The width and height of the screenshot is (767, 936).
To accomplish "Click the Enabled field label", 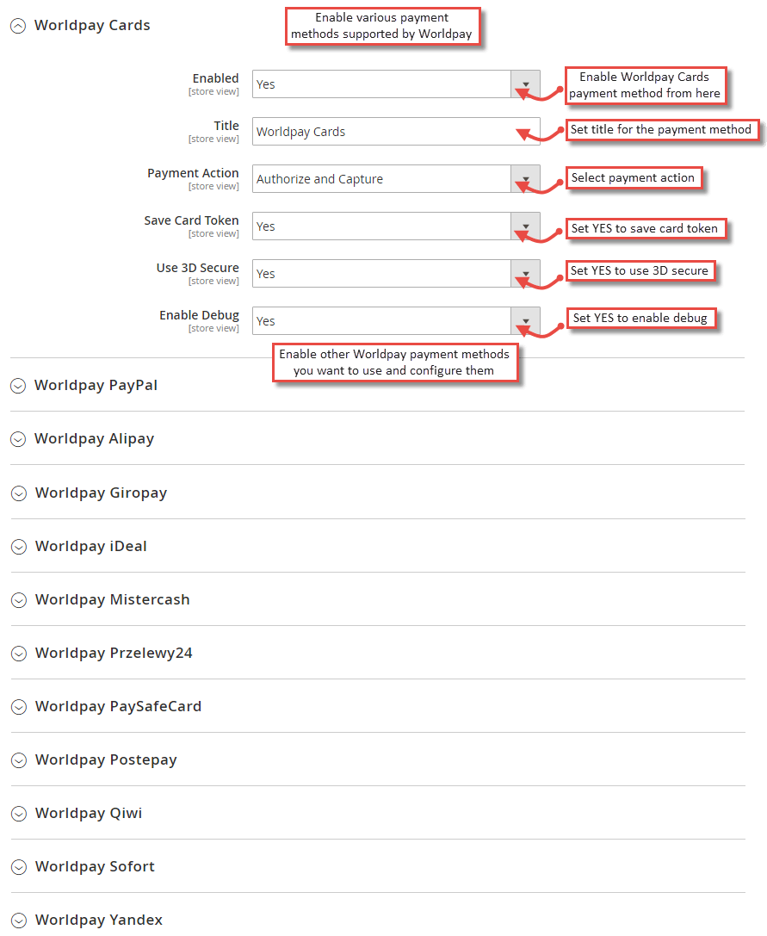I will (215, 78).
